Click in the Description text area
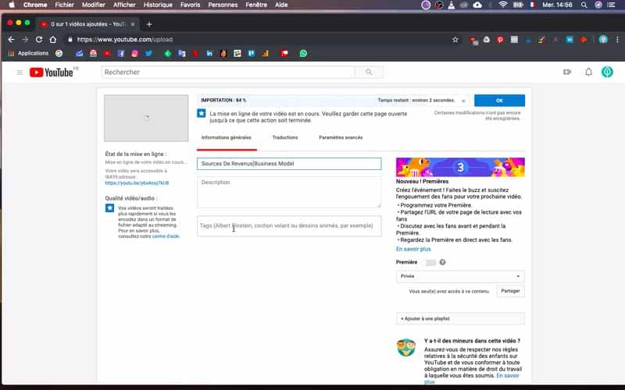Viewport: 625px width, 390px height. [289, 192]
